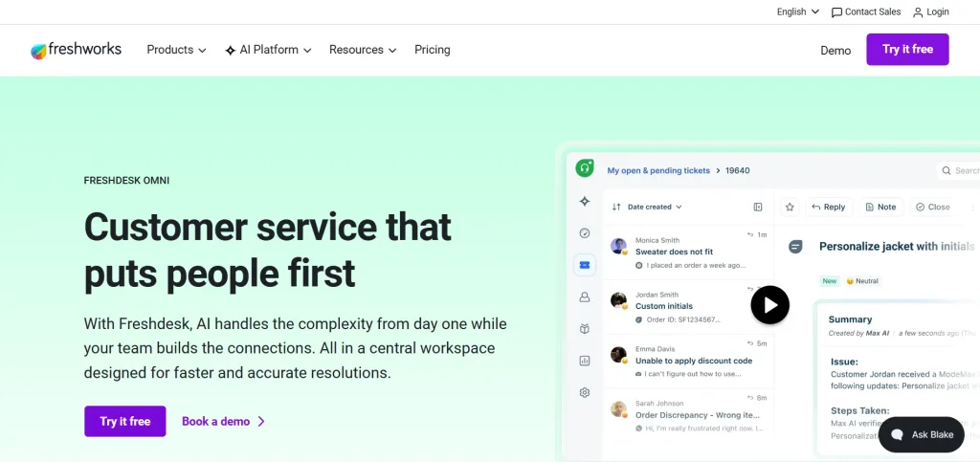Click Emma Davis's avatar
This screenshot has width=980, height=462.
click(618, 355)
